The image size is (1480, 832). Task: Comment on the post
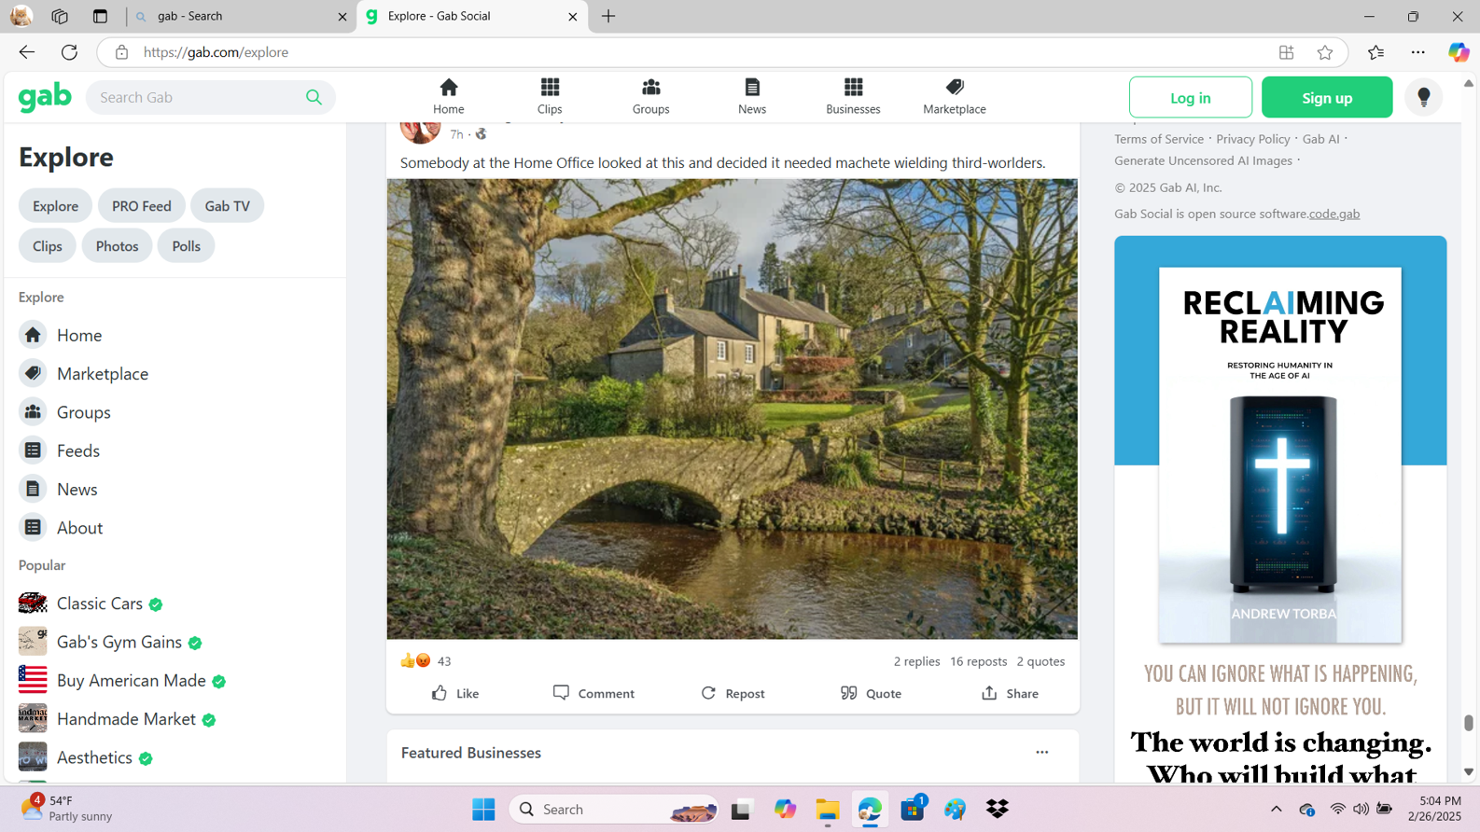point(593,693)
